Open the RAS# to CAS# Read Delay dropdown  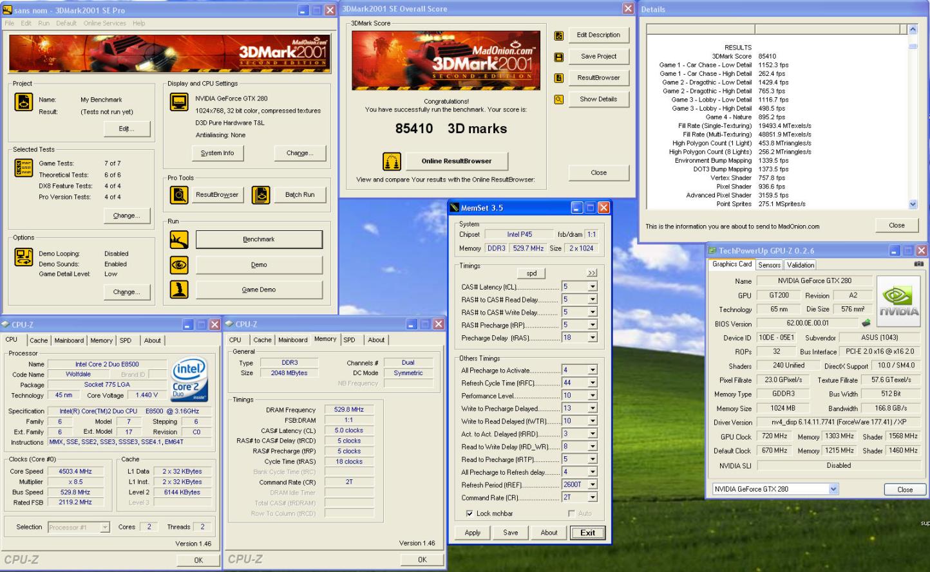click(592, 300)
